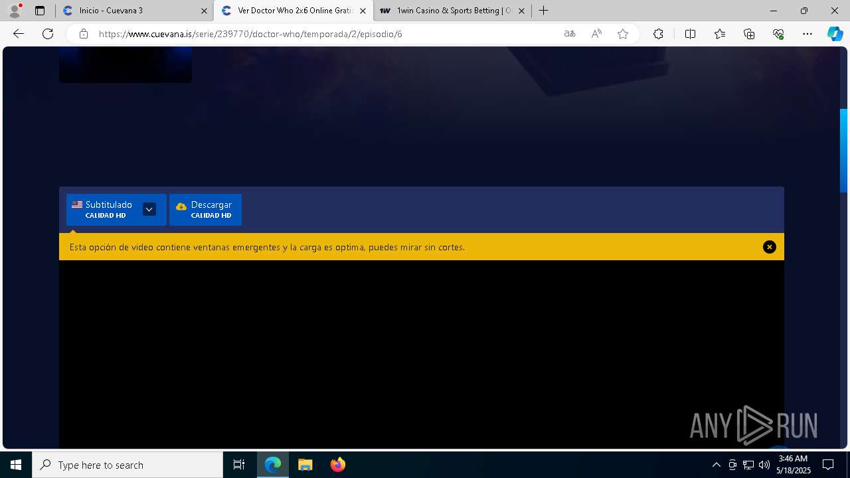
Task: Close the 1win Casino tab
Action: tap(521, 11)
